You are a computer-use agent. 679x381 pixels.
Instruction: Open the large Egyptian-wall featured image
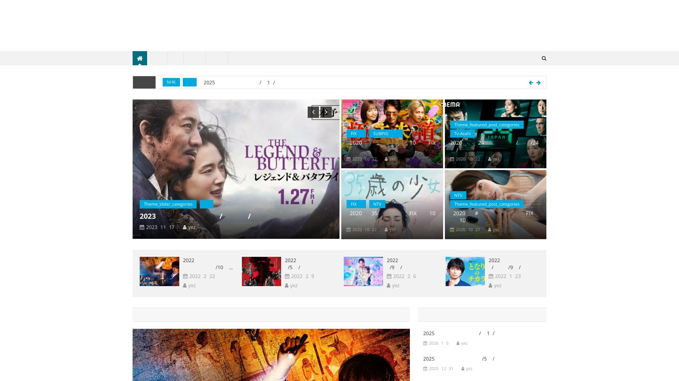(x=271, y=355)
